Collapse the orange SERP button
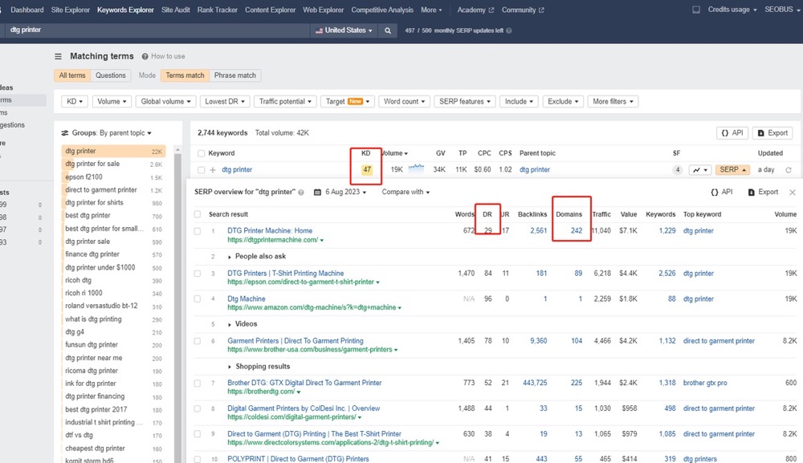This screenshot has height=463, width=803. (x=732, y=170)
